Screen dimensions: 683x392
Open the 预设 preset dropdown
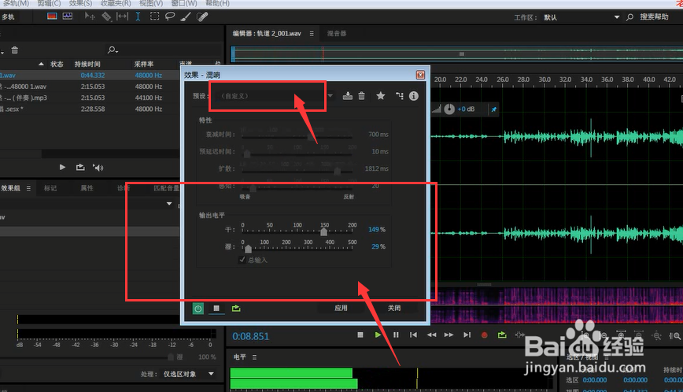[x=275, y=96]
